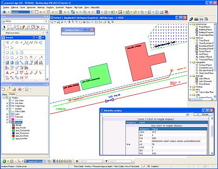The image size is (218, 169).
Task: Uncheck the Telco Cable layer checkbox
Action: tap(10, 111)
